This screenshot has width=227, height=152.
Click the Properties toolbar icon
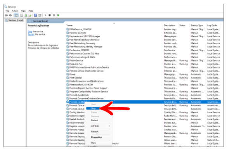pos(22,15)
